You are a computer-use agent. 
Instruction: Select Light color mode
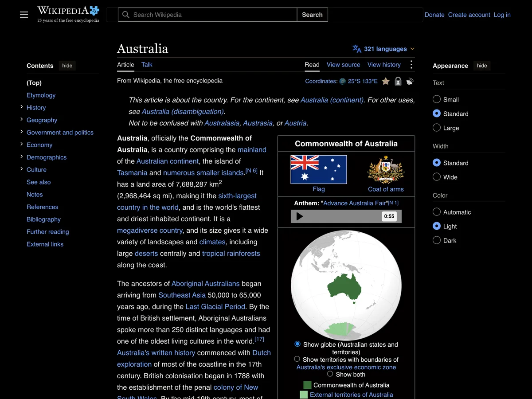(x=437, y=227)
